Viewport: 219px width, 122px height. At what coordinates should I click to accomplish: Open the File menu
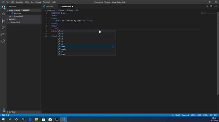coord(7,2)
